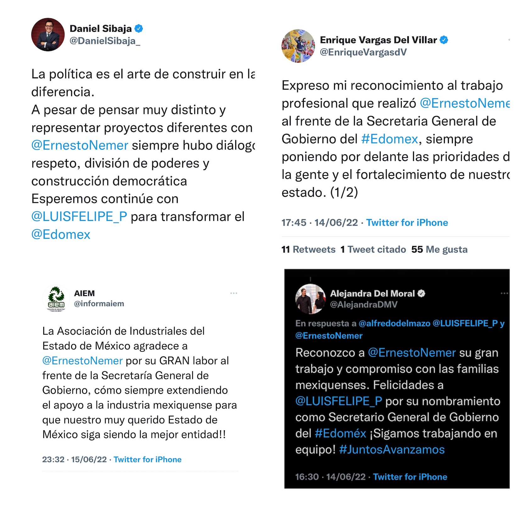Click Enrique Vargas Del Villar's verified badge
Image resolution: width=519 pixels, height=519 pixels.
(x=444, y=40)
